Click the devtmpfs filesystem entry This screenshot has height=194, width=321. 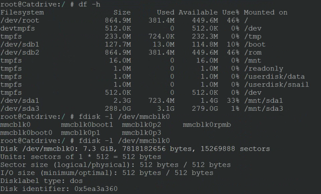(18, 28)
